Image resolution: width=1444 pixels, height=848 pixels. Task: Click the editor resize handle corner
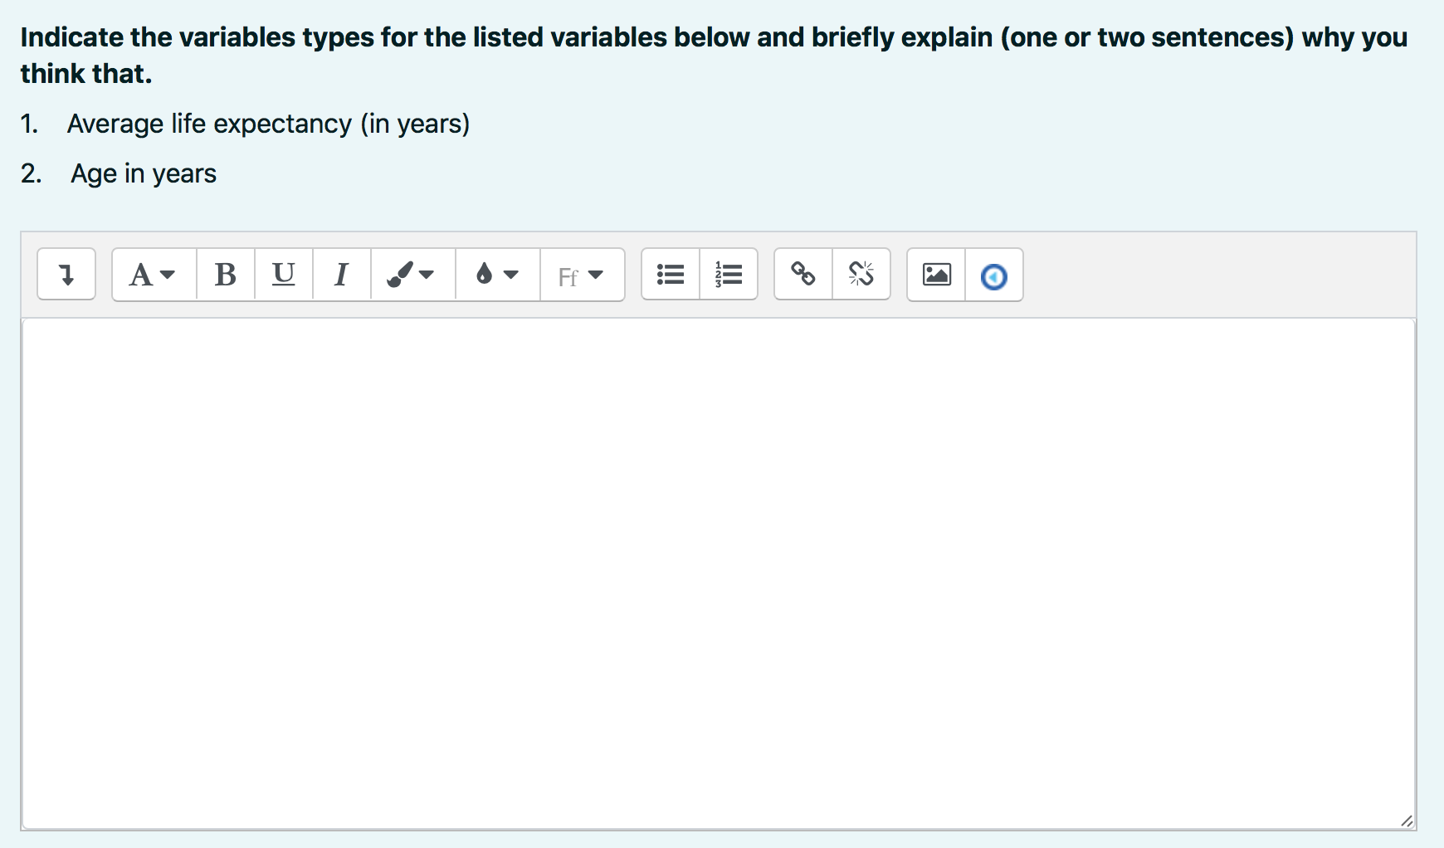point(1406,821)
